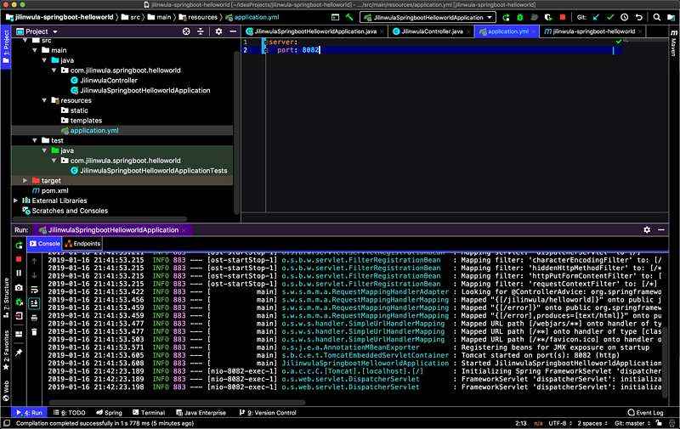Toggle the Pin Tab pin icon

(19, 353)
